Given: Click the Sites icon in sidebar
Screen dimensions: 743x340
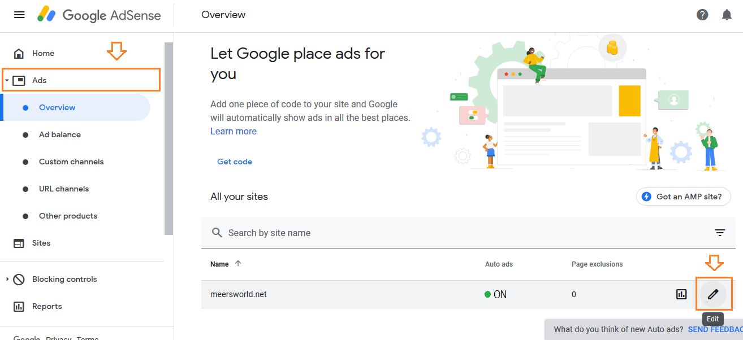Looking at the screenshot, I should 19,243.
